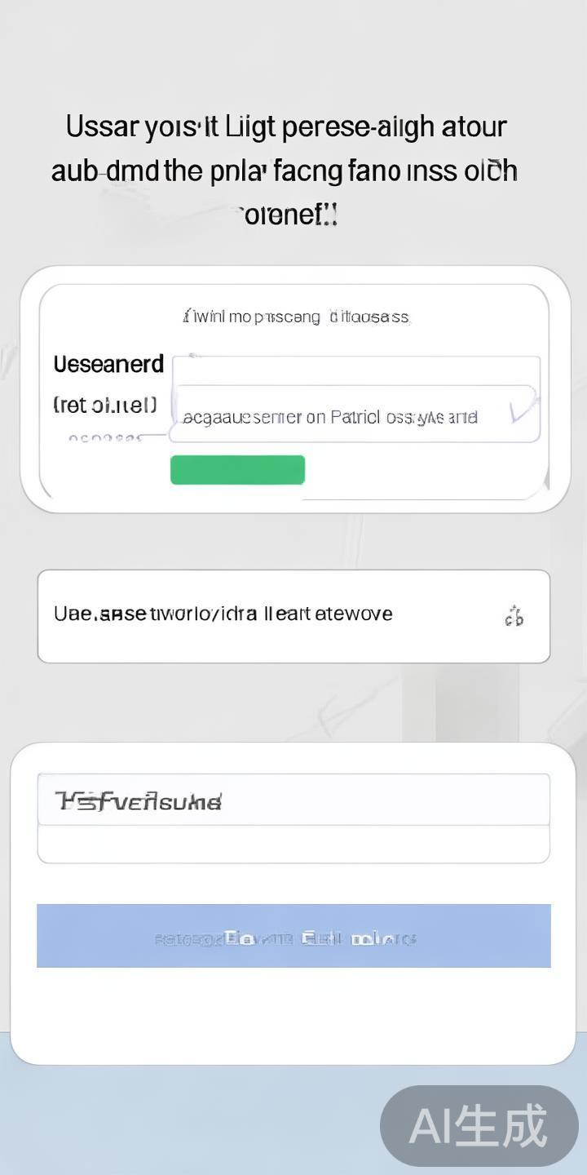Click the small icon in the "Uae.sase" row

514,617
